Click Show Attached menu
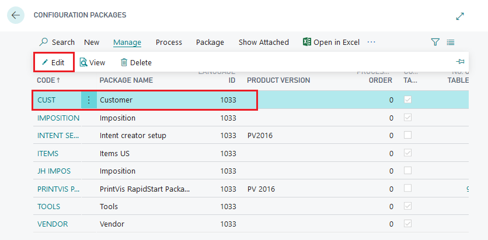Viewport: 488px width, 240px height. pyautogui.click(x=264, y=42)
